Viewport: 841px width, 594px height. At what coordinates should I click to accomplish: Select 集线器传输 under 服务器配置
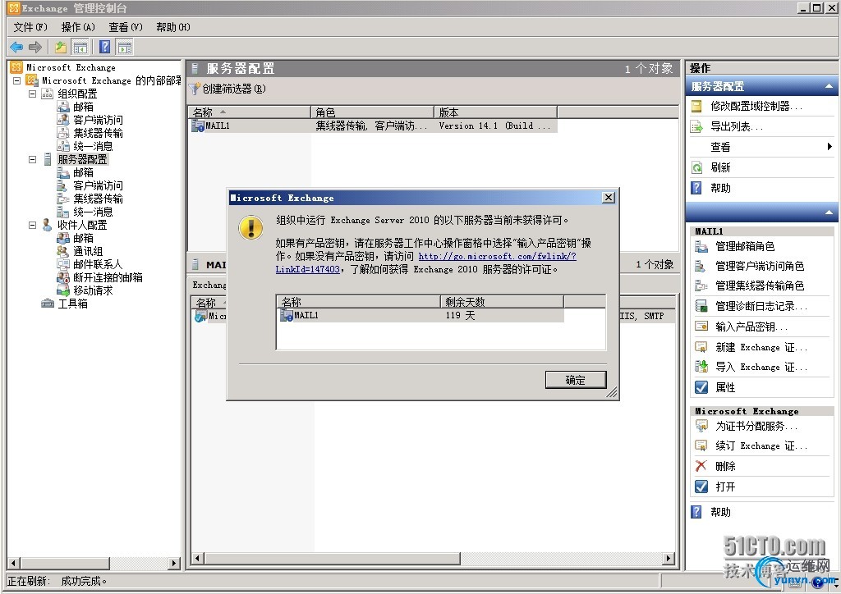click(99, 199)
